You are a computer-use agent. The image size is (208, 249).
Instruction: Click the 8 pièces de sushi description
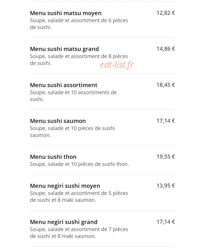(x=79, y=60)
